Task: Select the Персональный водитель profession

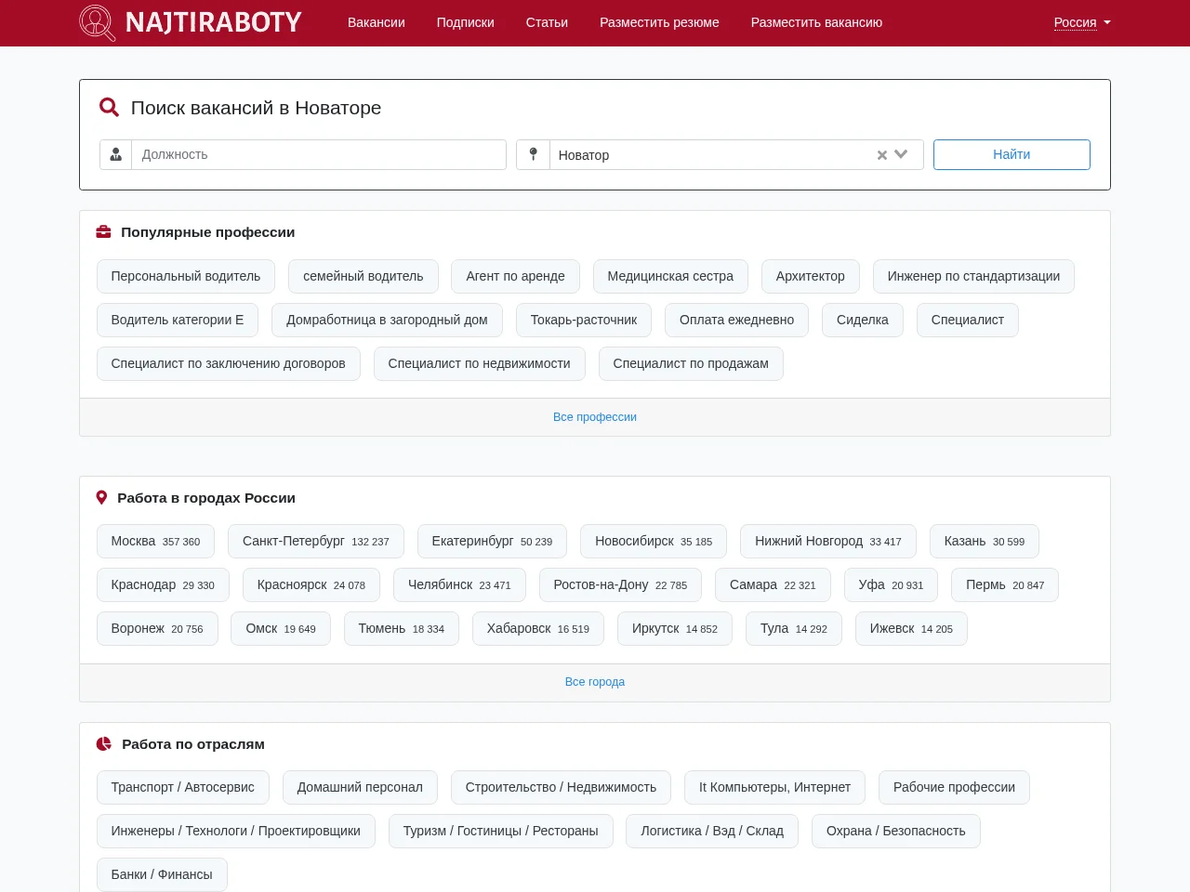Action: click(186, 276)
